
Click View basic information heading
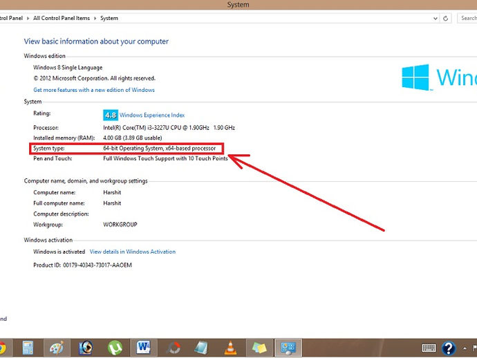[96, 41]
